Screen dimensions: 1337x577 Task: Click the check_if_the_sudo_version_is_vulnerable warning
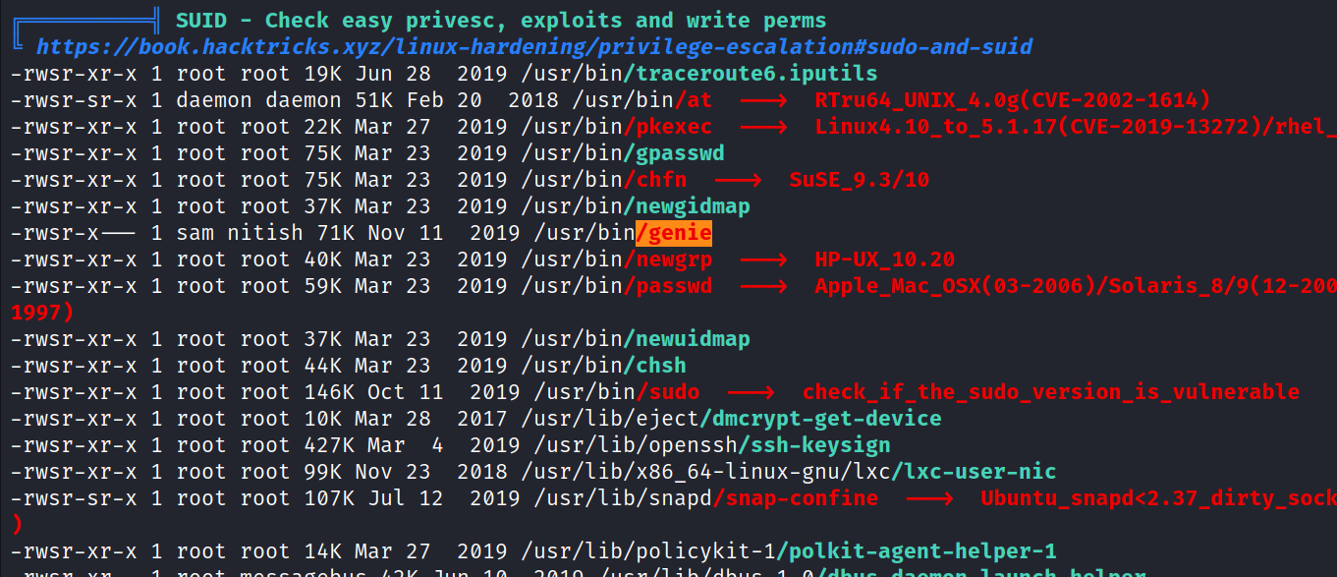(x=1050, y=392)
